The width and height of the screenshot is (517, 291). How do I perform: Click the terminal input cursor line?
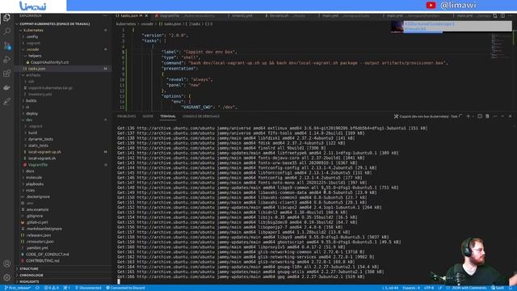[119, 281]
